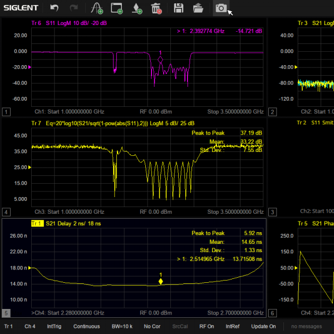Toggle Update On in status bar

point(263,327)
